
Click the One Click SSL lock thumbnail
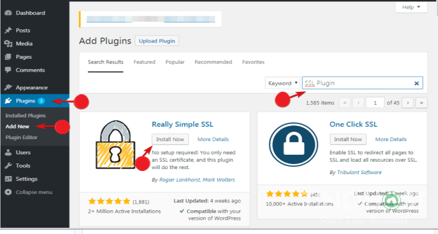(x=293, y=145)
